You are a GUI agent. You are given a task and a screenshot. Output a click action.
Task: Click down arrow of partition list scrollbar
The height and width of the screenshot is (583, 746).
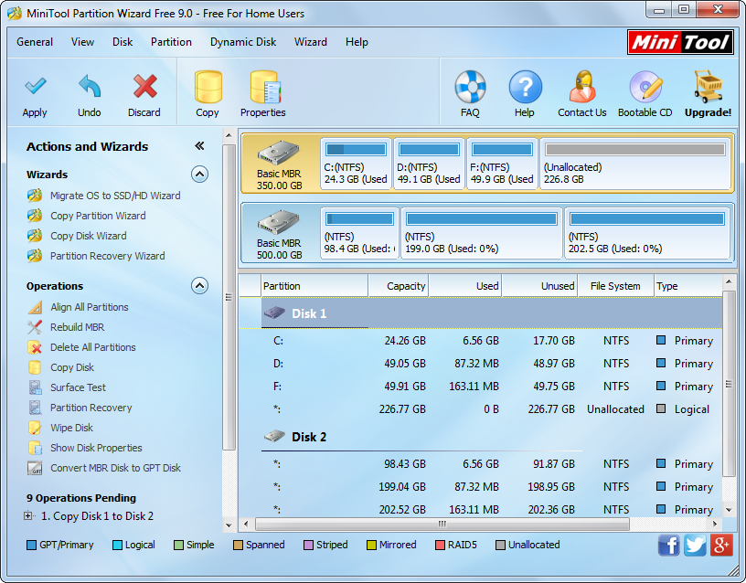point(729,510)
